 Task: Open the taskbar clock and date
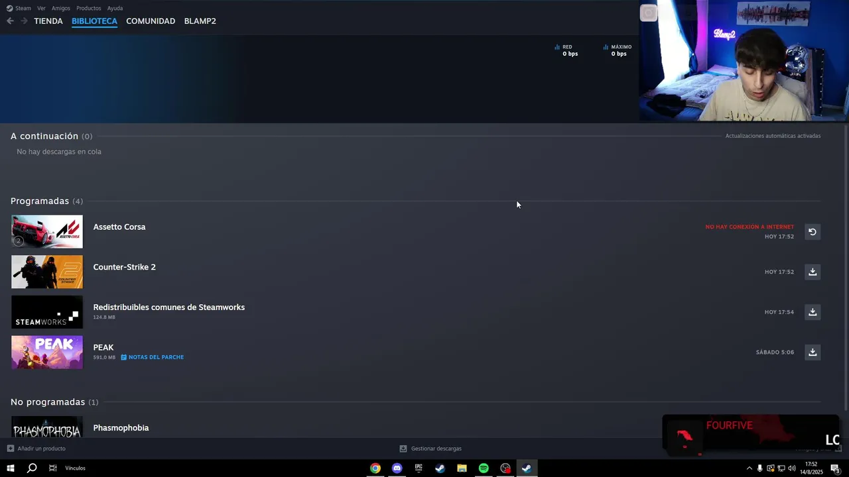coord(811,468)
